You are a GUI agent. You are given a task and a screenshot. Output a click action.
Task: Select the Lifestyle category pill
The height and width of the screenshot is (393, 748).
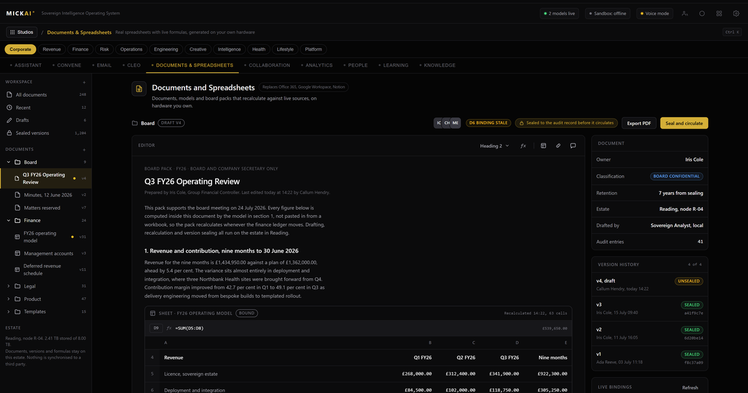(285, 49)
